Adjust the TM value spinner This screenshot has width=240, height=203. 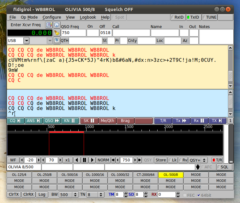[x=126, y=194]
